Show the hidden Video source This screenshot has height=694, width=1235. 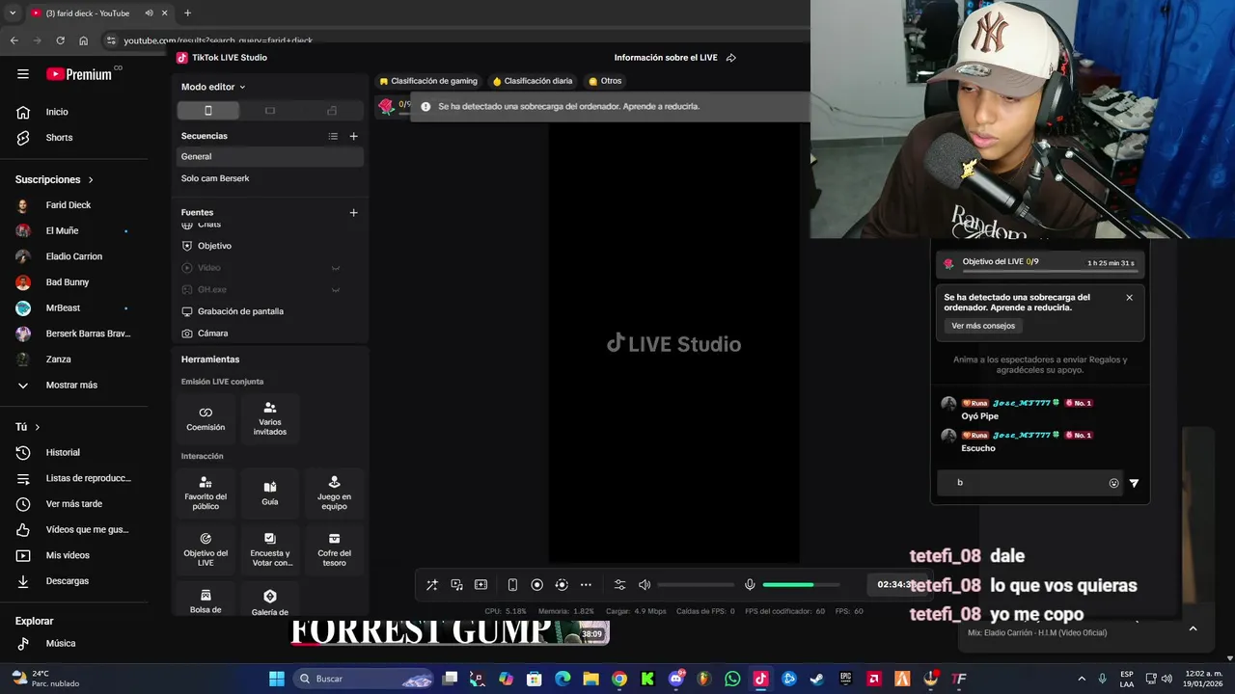point(336,268)
